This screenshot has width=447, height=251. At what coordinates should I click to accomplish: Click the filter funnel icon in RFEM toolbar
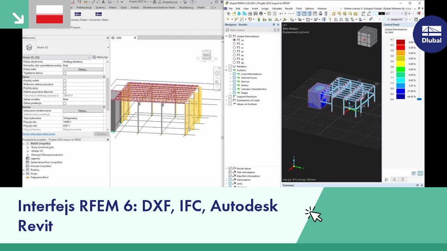371,19
